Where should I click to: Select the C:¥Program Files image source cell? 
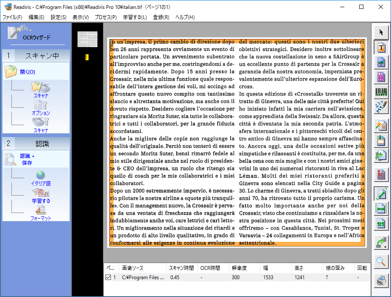[143, 277]
